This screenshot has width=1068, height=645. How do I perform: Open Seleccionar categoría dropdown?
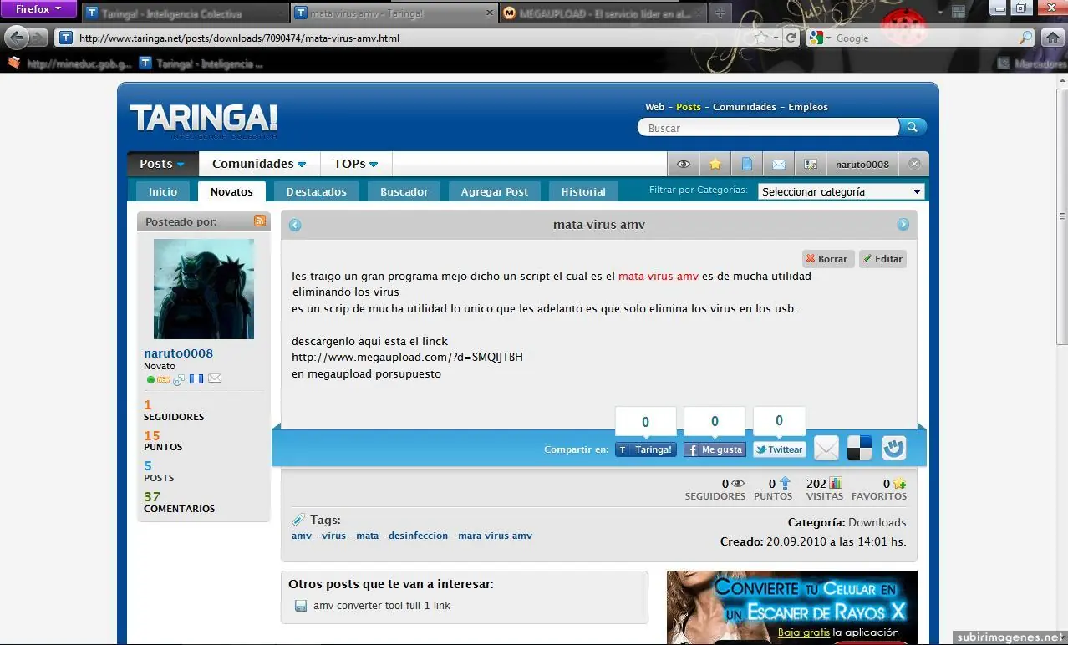(x=842, y=191)
